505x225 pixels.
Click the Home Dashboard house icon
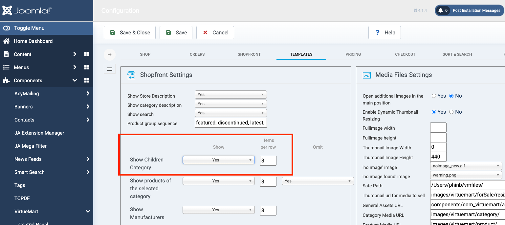6,41
